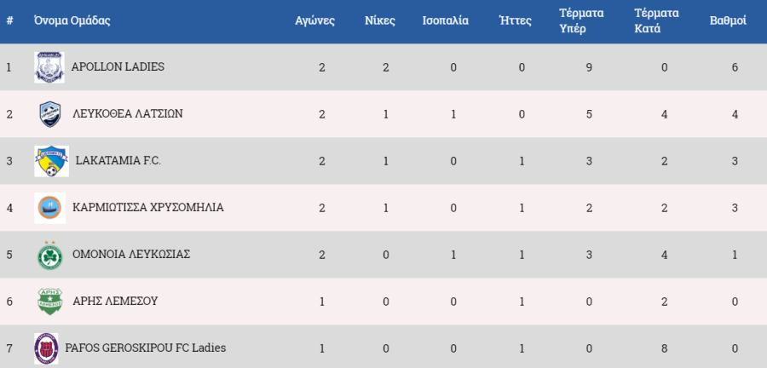Image resolution: width=767 pixels, height=368 pixels.
Task: Open the LAKATAMIA F.C. team name
Action: 118,161
